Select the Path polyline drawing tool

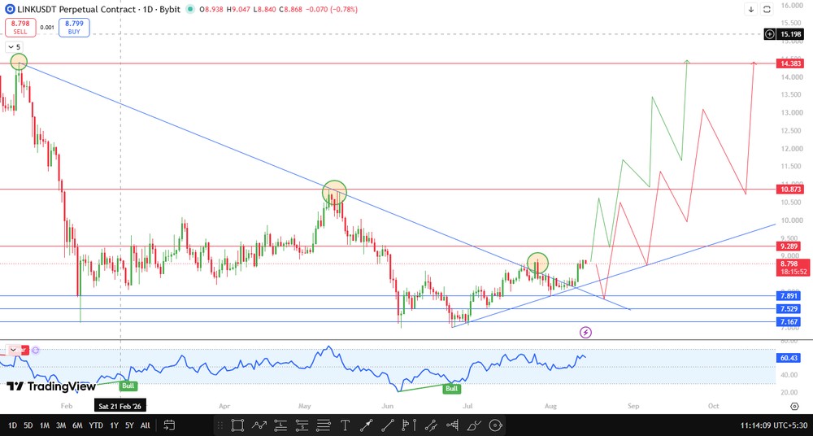tap(259, 425)
